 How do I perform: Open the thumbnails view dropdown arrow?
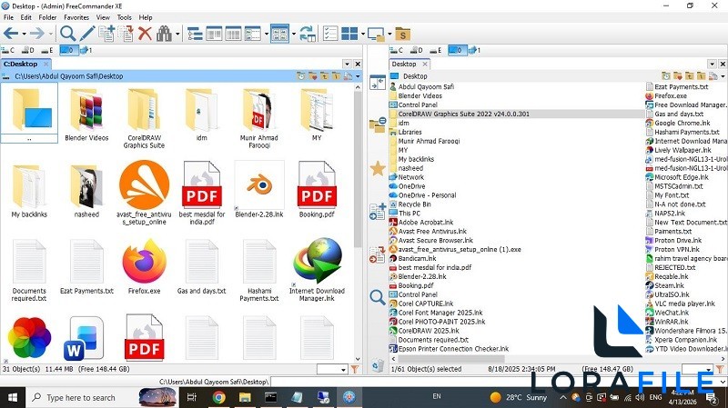[294, 34]
